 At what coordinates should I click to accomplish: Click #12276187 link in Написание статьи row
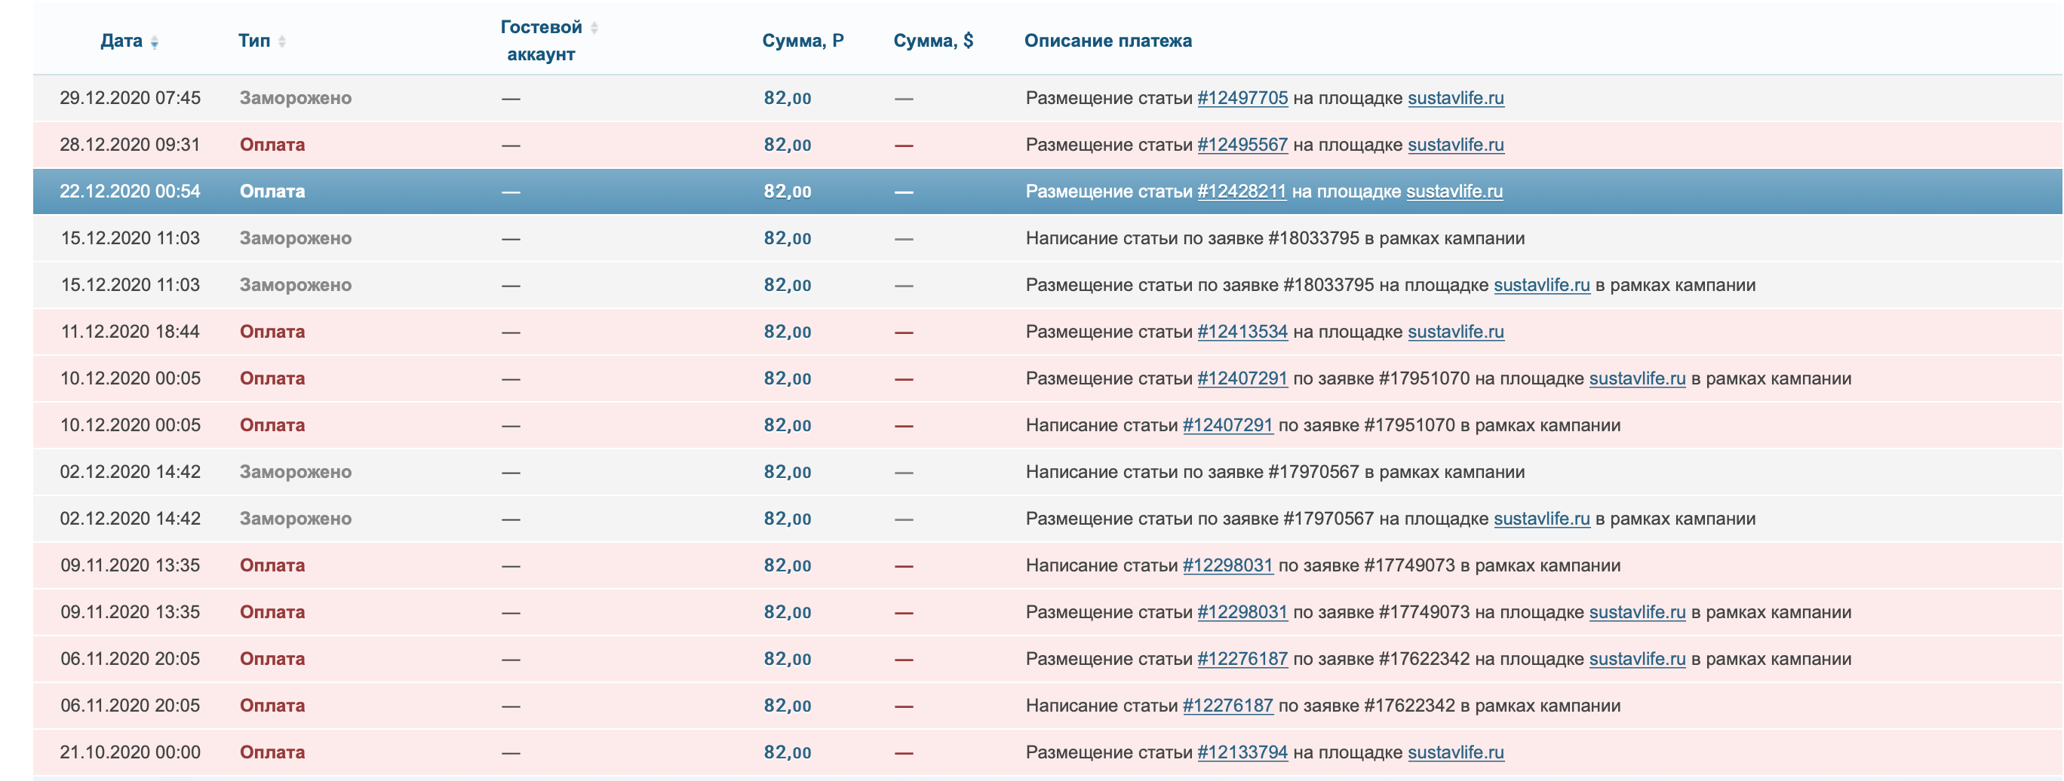1227,706
